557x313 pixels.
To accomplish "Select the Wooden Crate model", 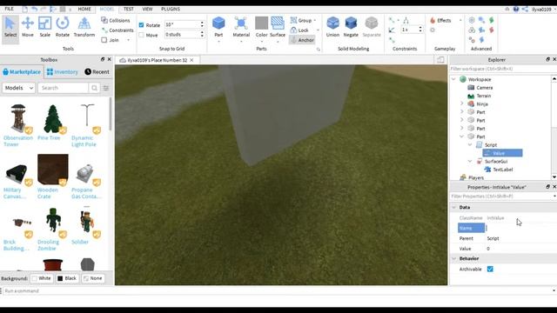I will point(52,176).
